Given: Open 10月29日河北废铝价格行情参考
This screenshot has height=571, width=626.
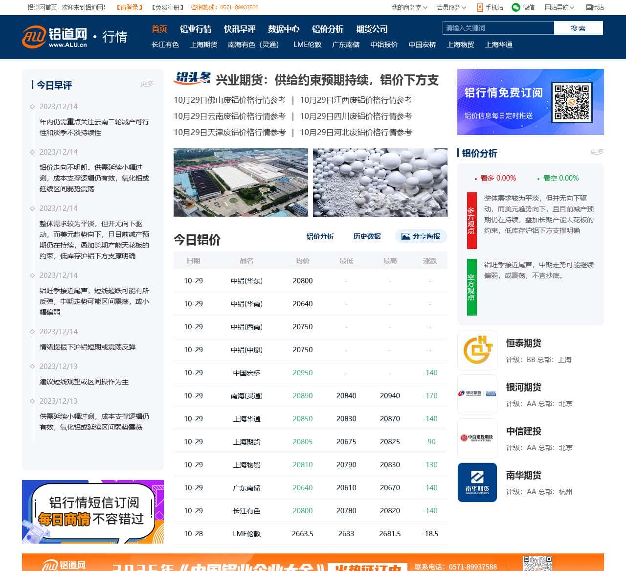Looking at the screenshot, I should (x=356, y=132).
